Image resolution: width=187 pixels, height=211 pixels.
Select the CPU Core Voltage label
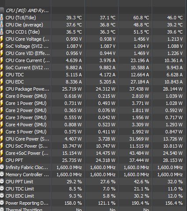(x=27, y=39)
